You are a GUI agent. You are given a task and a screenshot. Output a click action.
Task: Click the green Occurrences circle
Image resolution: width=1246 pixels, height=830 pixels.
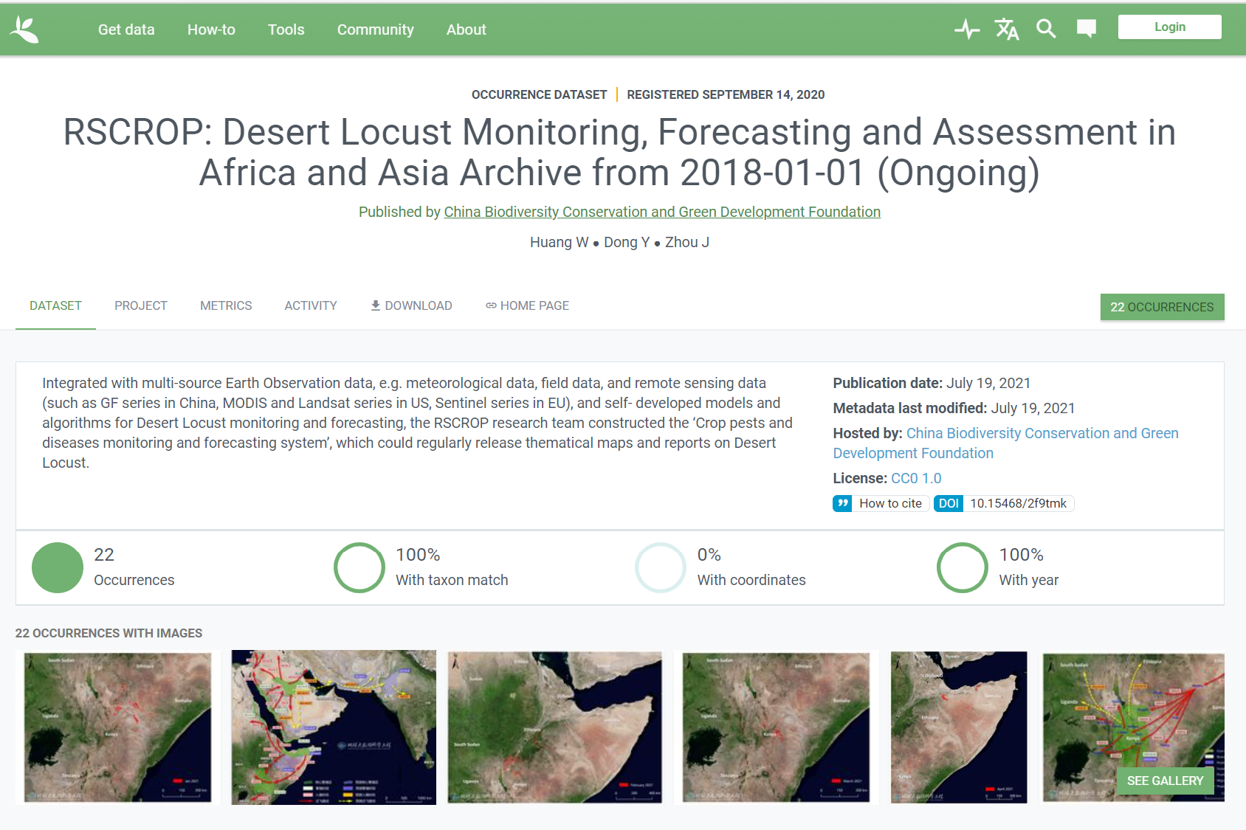click(x=58, y=567)
